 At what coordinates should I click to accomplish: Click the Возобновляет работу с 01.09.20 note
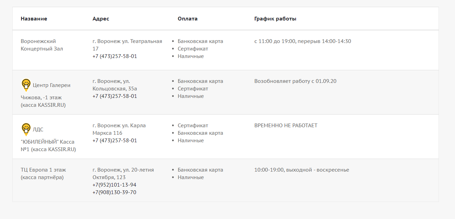pos(295,81)
